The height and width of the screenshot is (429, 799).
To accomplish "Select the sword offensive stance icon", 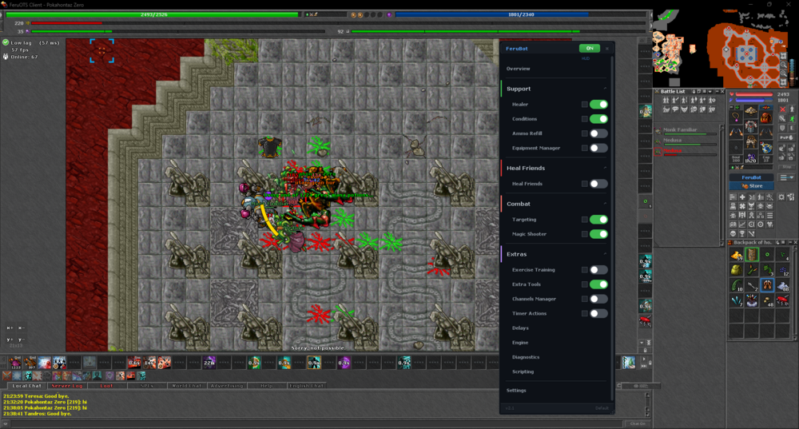I will (783, 119).
